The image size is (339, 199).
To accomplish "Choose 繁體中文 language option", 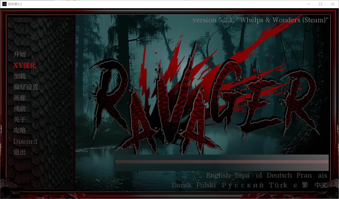I will 315,185.
